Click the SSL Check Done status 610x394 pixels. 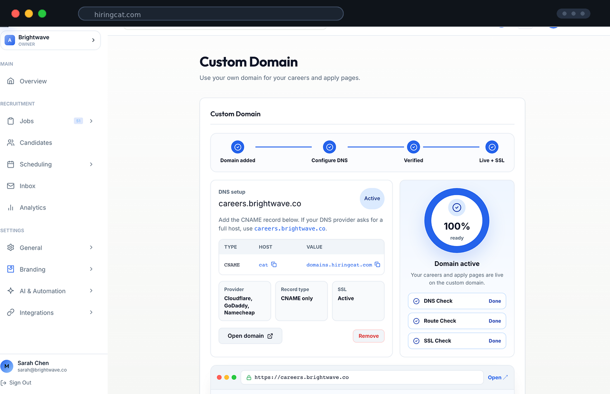pyautogui.click(x=495, y=341)
